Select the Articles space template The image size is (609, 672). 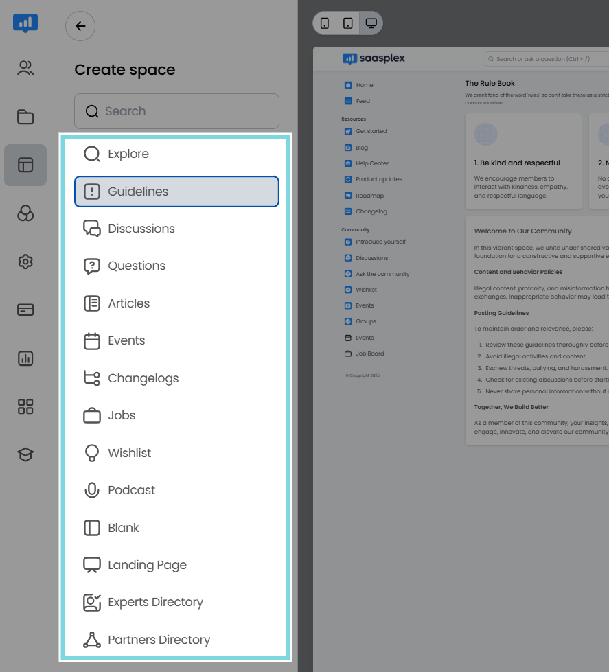[176, 303]
